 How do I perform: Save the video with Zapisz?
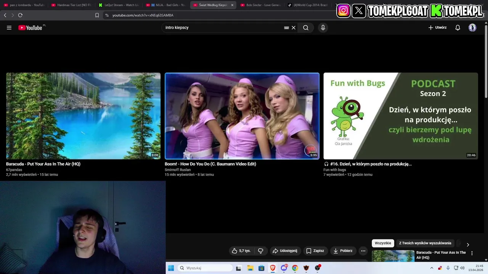[x=315, y=251]
